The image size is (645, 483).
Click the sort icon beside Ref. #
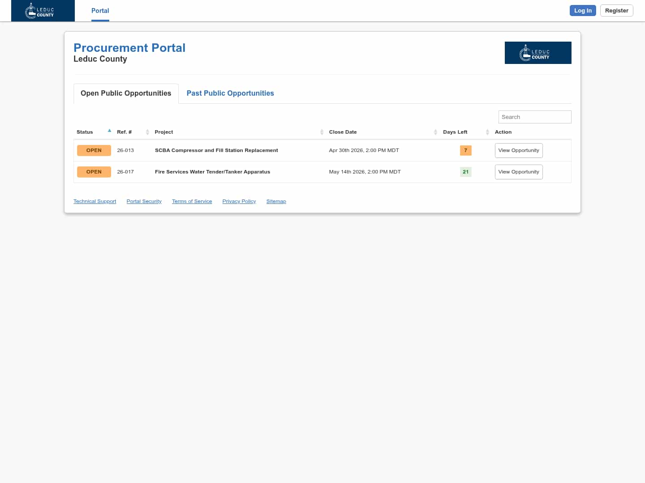tap(147, 132)
